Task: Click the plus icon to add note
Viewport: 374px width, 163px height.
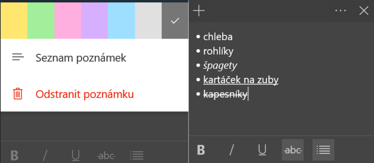Action: coord(199,11)
